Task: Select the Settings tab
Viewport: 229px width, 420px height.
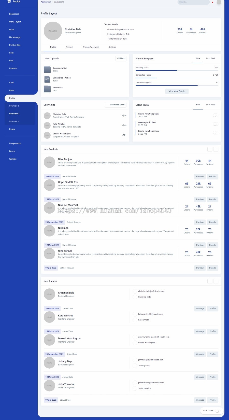Action: point(112,47)
